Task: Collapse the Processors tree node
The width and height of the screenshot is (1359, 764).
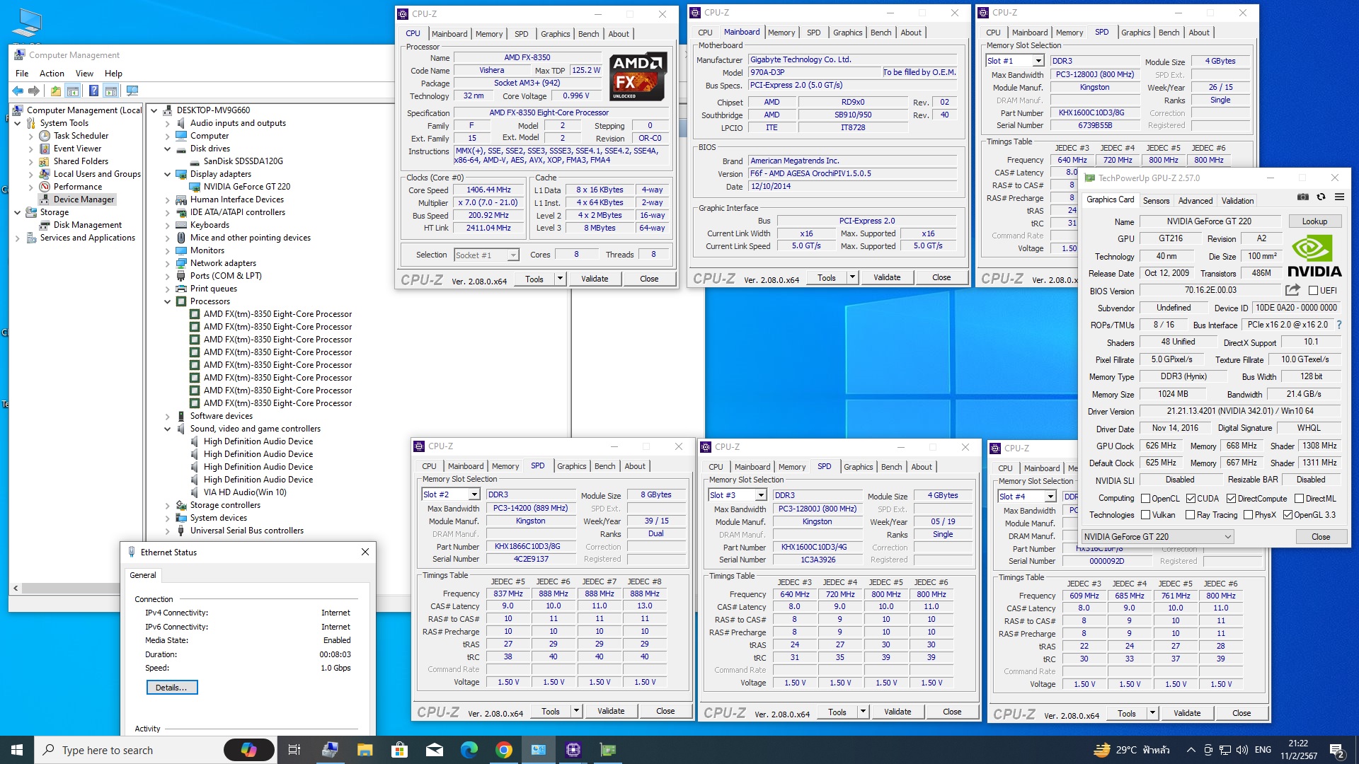Action: (168, 301)
